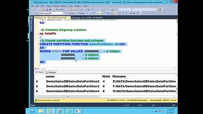Open the Query menu
This screenshot has height=114, width=203.
coord(49,6)
